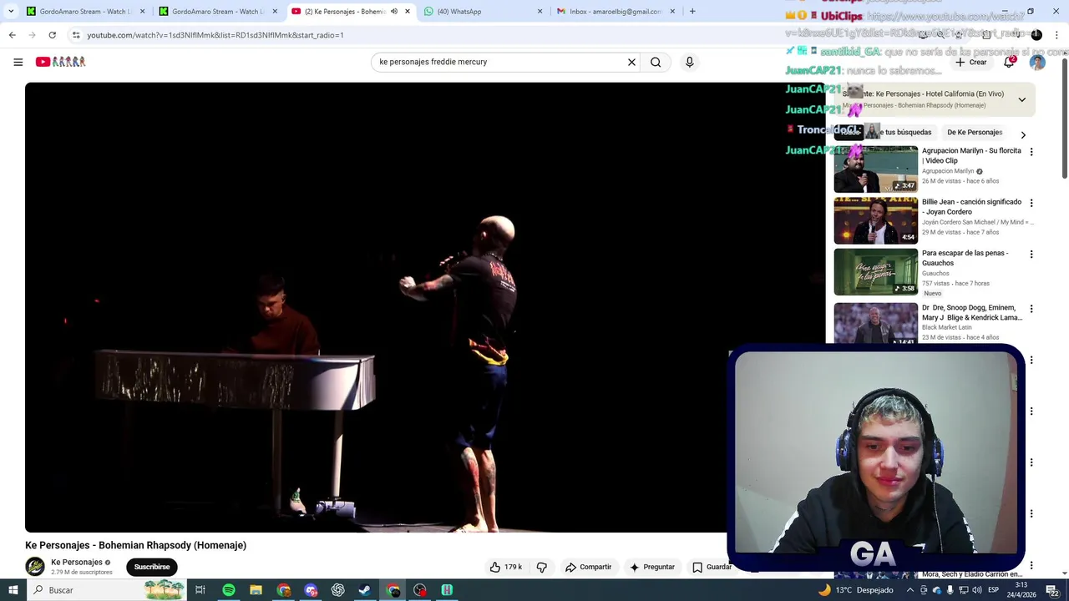Open the YouTube guide hamburger menu
Viewport: 1069px width, 601px height.
tap(18, 62)
